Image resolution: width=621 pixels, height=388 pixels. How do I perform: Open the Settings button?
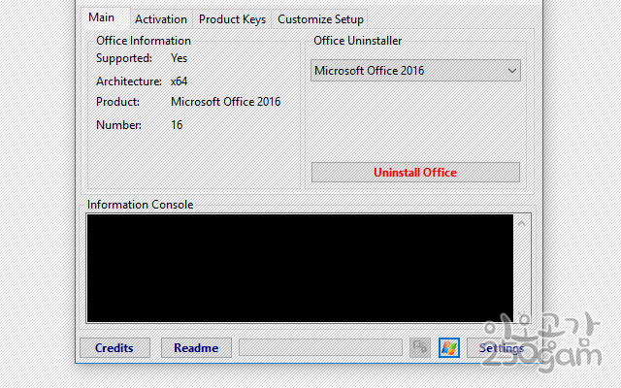tap(502, 348)
